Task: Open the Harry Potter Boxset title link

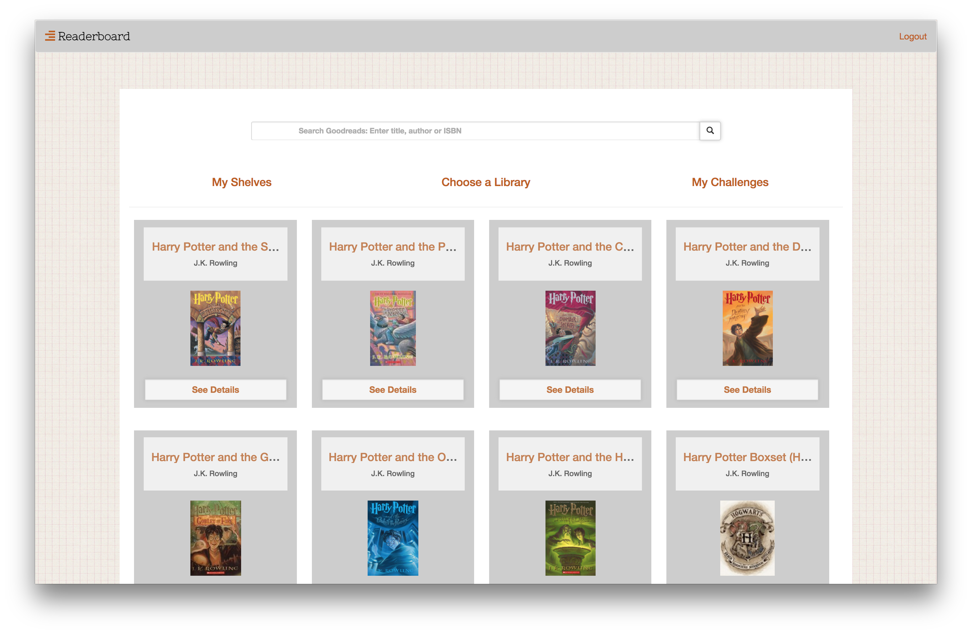Action: coord(747,457)
